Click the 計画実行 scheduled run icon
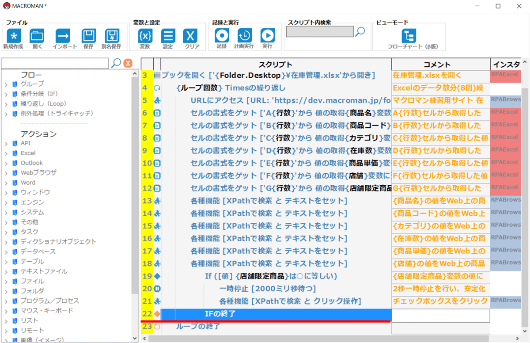 244,36
